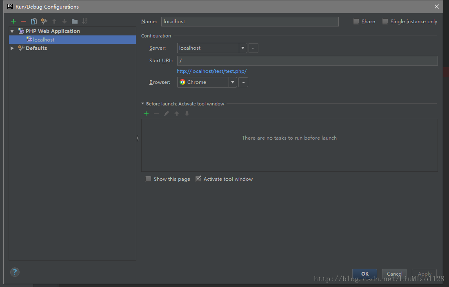Expand the Defaults tree node
This screenshot has width=449, height=287.
tap(12, 48)
